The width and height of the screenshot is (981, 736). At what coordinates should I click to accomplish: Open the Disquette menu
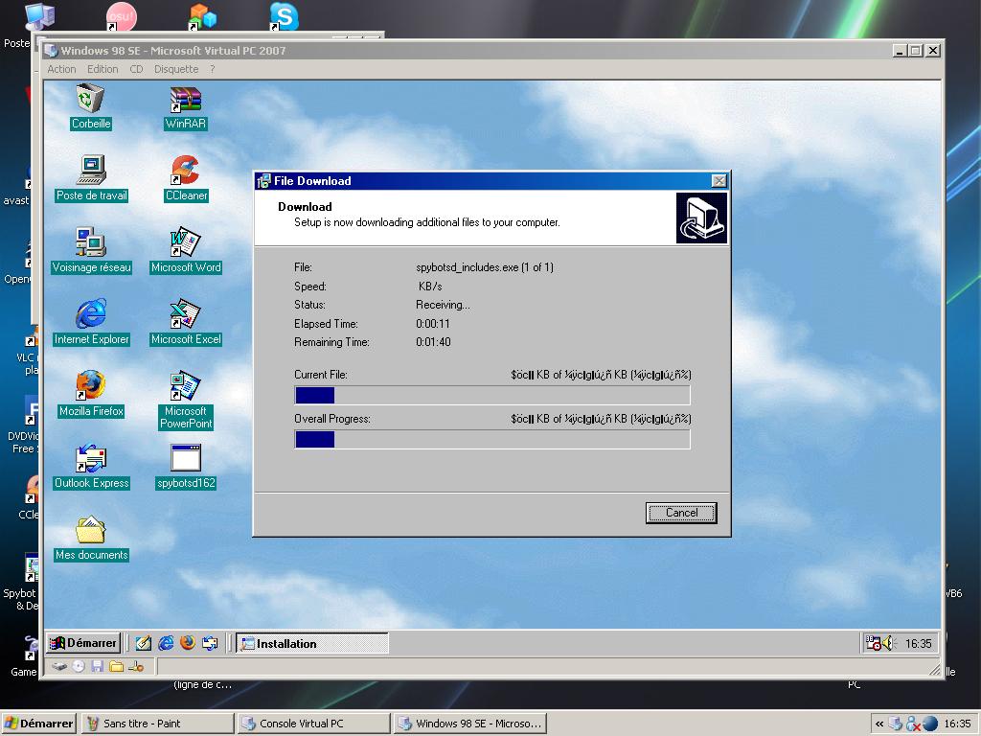(x=176, y=69)
